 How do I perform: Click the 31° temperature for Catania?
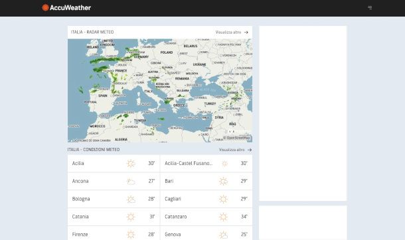click(152, 217)
